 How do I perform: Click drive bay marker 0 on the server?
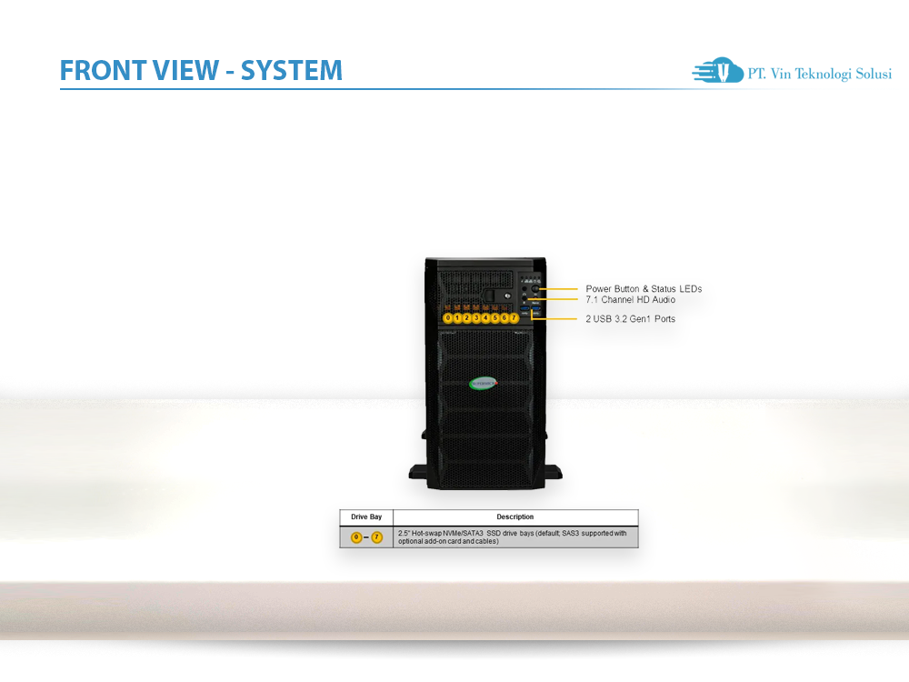click(447, 317)
